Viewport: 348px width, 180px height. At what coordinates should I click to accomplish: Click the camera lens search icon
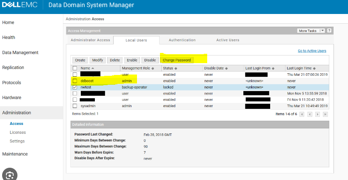[10, 174]
